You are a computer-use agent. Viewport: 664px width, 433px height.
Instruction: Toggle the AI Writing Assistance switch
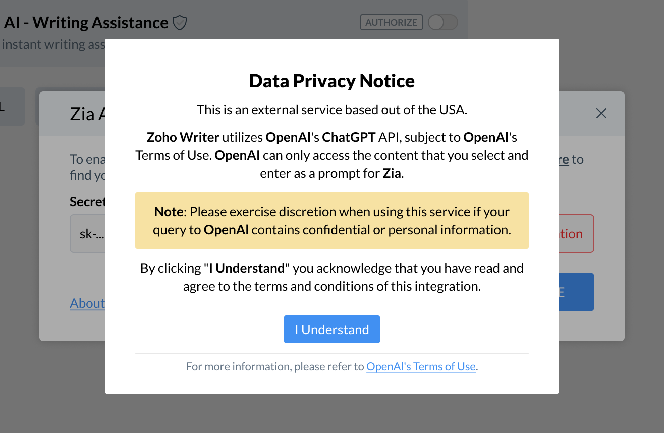click(442, 22)
